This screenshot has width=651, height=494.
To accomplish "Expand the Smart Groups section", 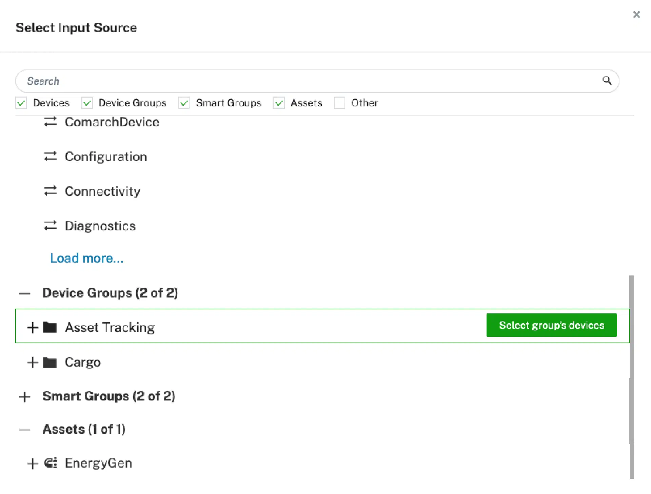I will point(25,396).
